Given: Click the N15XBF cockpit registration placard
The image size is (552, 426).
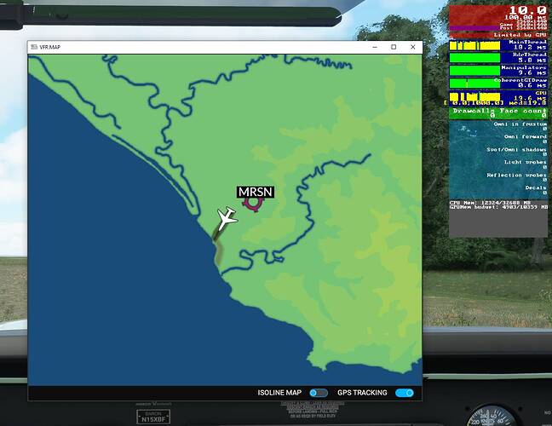Looking at the screenshot, I should point(153,417).
